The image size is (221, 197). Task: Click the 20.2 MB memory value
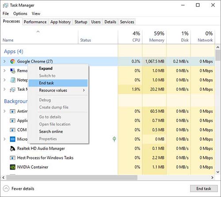click(157, 89)
